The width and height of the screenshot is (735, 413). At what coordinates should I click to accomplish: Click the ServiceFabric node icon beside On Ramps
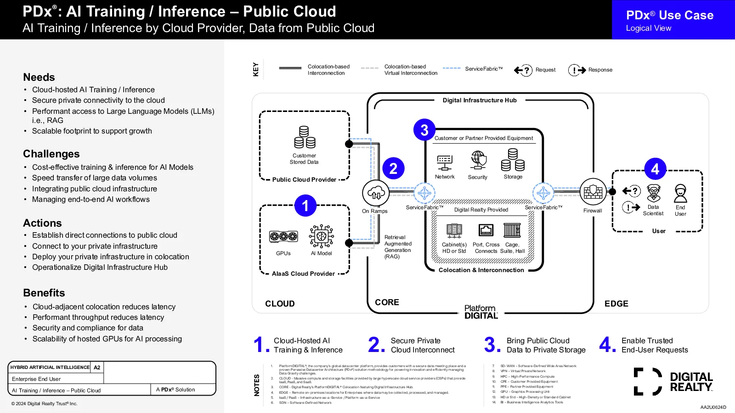(x=424, y=193)
